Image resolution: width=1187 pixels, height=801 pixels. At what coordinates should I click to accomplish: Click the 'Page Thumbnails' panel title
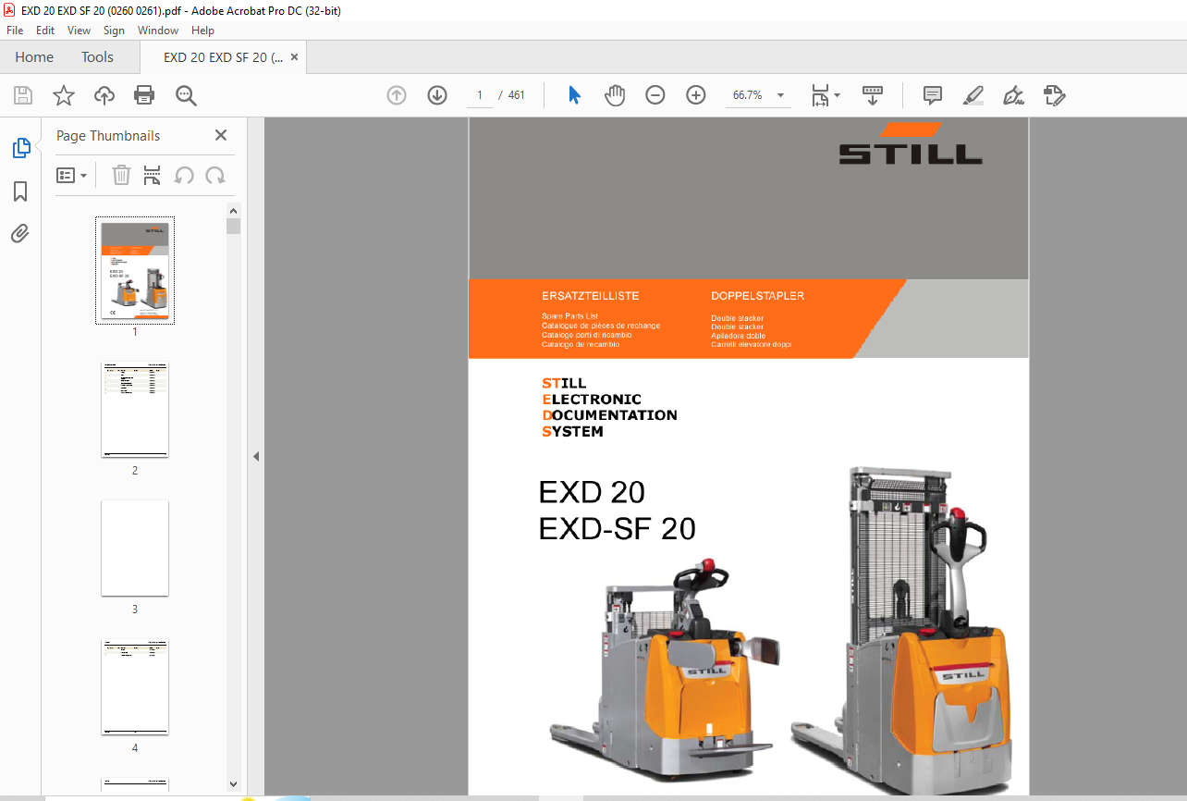tap(108, 136)
